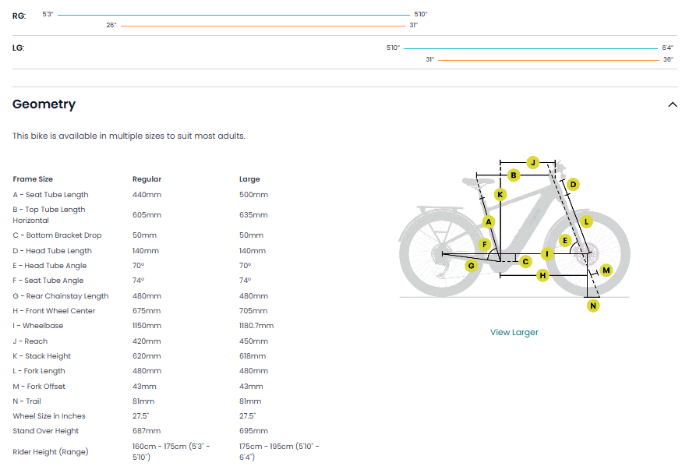Click the RG inseam range orange line
The height and width of the screenshot is (470, 689).
click(x=263, y=26)
